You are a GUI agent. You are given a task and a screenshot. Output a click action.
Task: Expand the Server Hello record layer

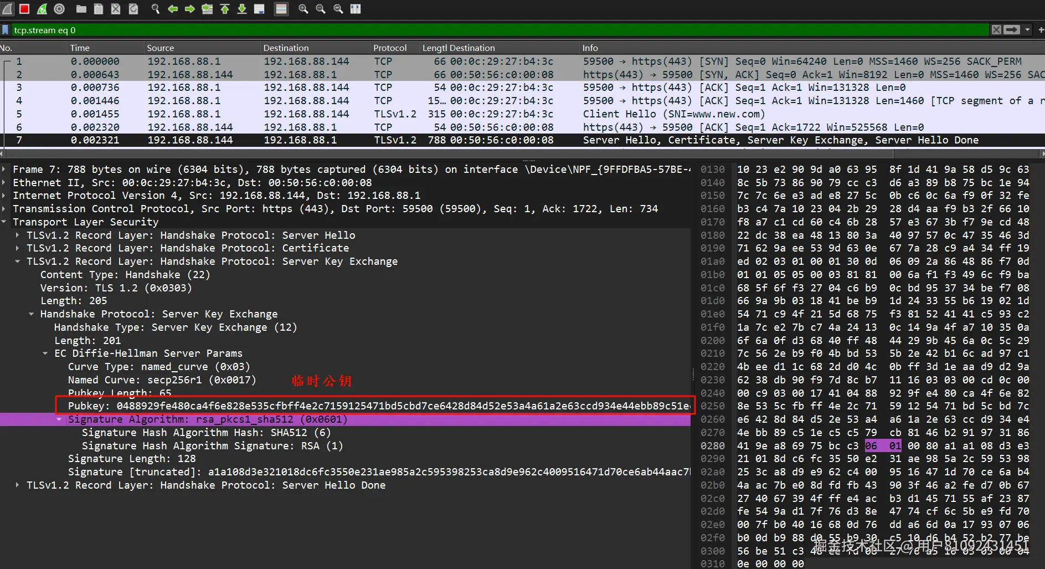(x=18, y=235)
